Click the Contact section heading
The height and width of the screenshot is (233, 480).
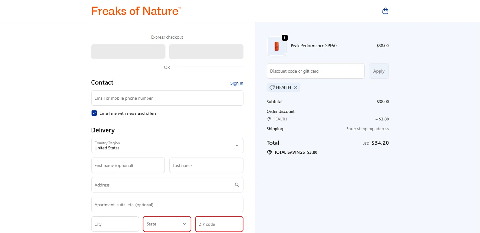(102, 82)
